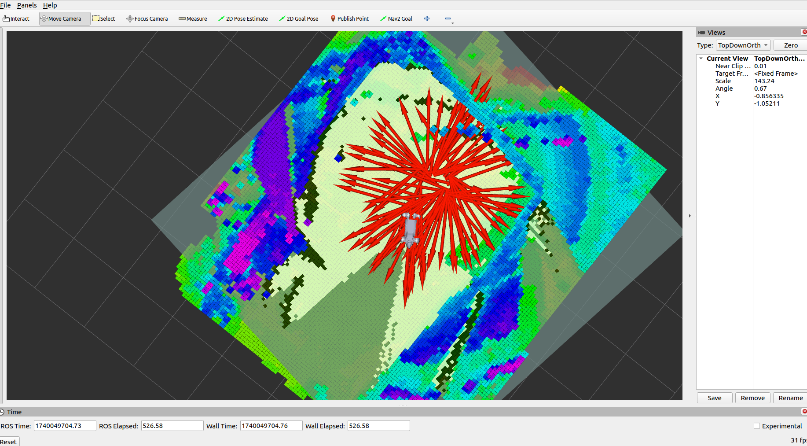Viewport: 807px width, 446px height.
Task: Collapse the Current View tree node
Action: [x=701, y=58]
